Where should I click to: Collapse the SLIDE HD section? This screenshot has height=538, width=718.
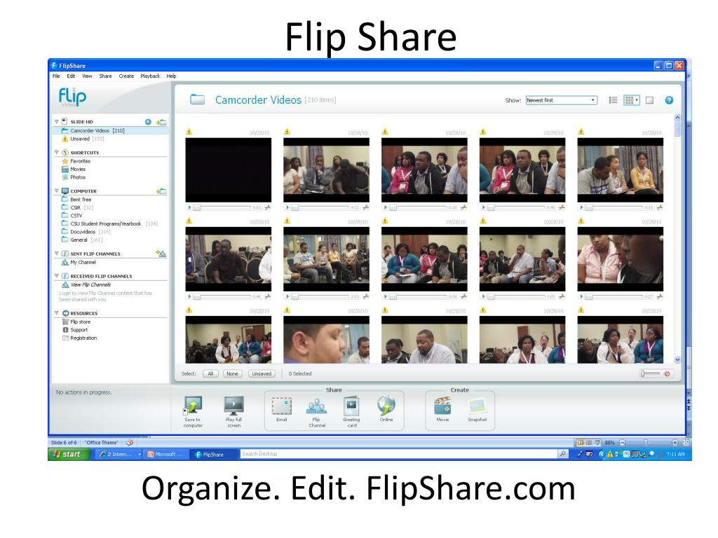coord(56,122)
